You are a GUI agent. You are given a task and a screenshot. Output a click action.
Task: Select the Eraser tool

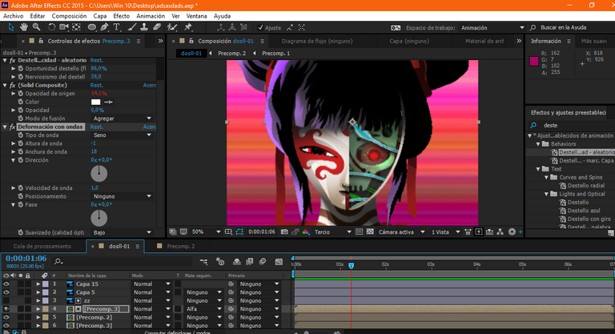pos(157,27)
